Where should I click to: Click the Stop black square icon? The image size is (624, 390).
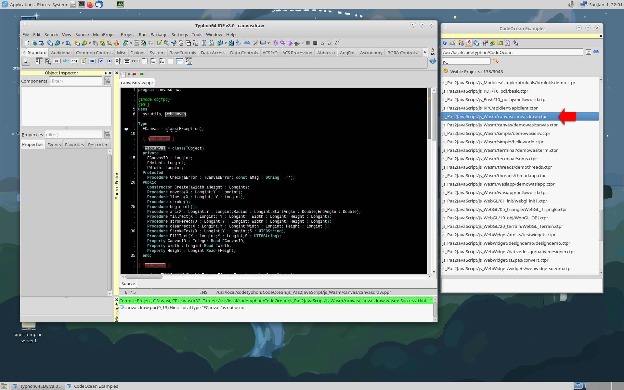[315, 43]
